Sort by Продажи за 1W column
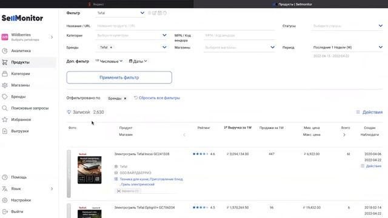The height and width of the screenshot is (218, 388). 272,128
